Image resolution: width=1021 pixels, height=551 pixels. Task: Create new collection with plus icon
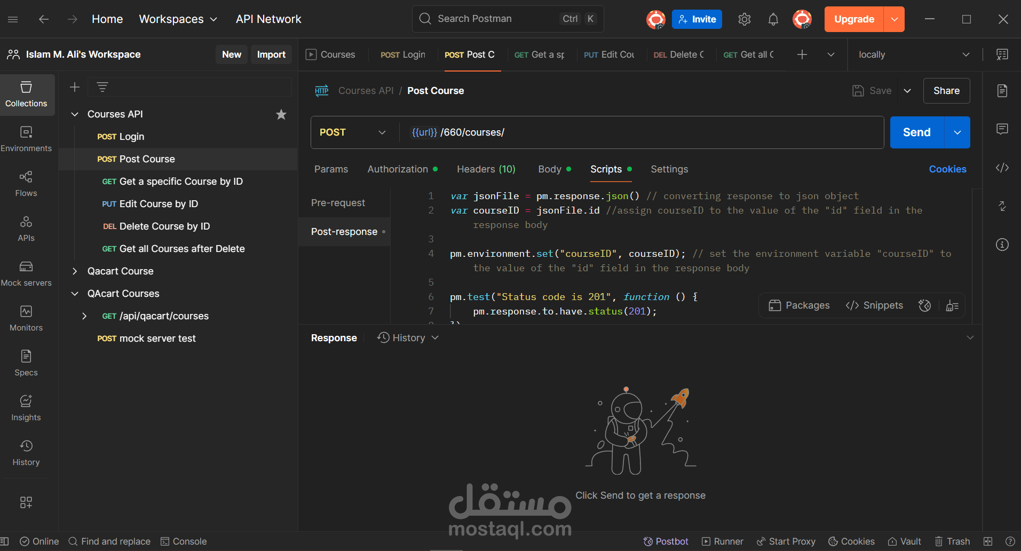point(75,87)
